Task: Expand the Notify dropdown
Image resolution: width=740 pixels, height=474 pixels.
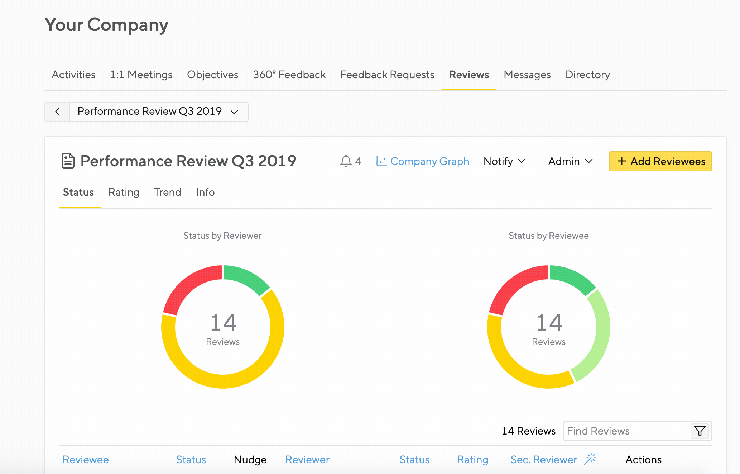Action: click(x=504, y=161)
